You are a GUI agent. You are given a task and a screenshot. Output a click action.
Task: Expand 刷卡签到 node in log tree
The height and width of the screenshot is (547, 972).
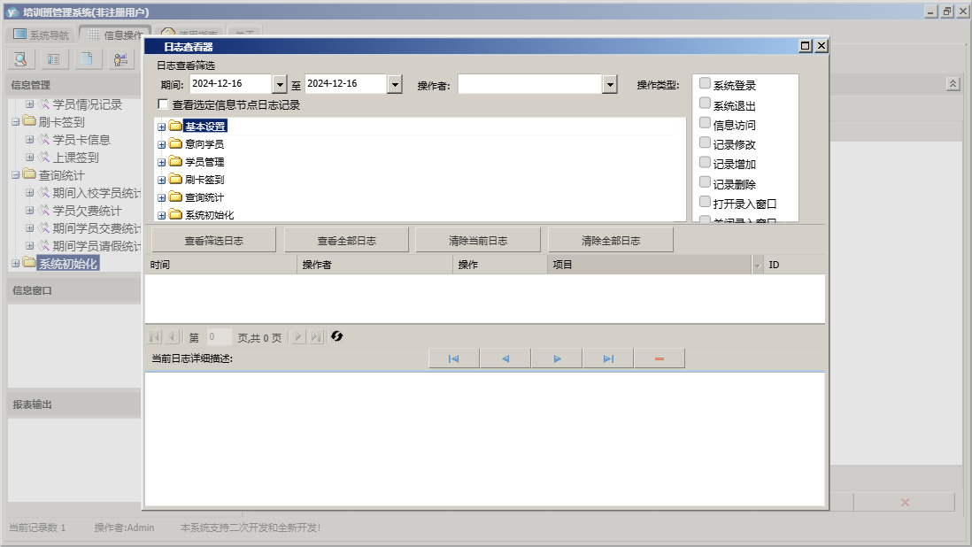162,181
